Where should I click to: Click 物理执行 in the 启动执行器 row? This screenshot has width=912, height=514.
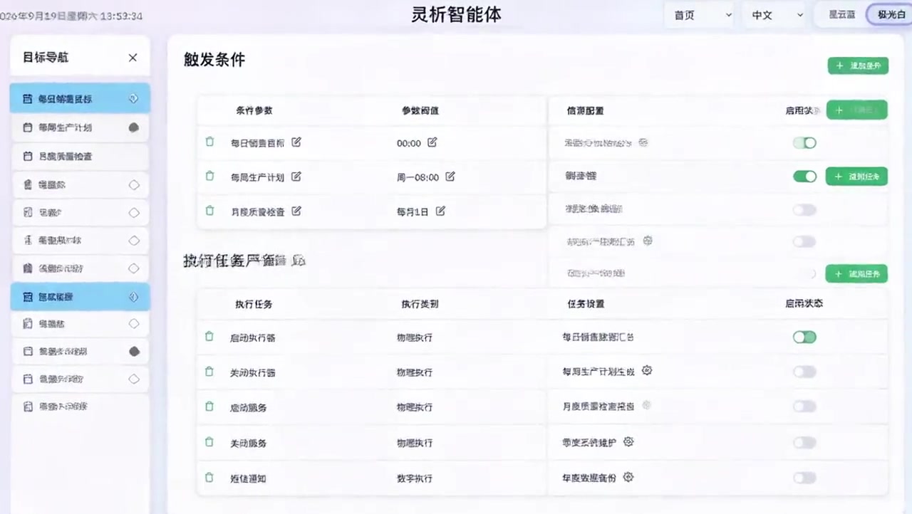click(x=415, y=337)
